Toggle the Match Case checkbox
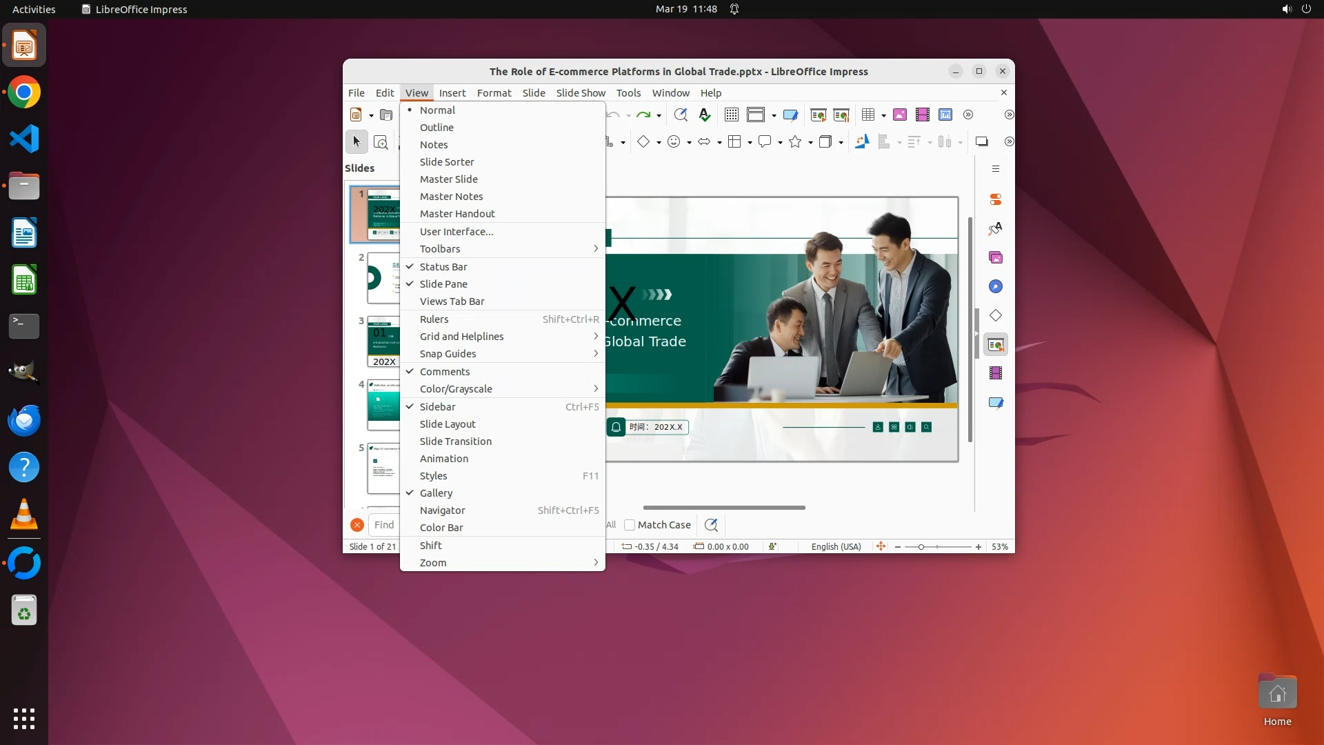This screenshot has height=745, width=1324. (630, 525)
